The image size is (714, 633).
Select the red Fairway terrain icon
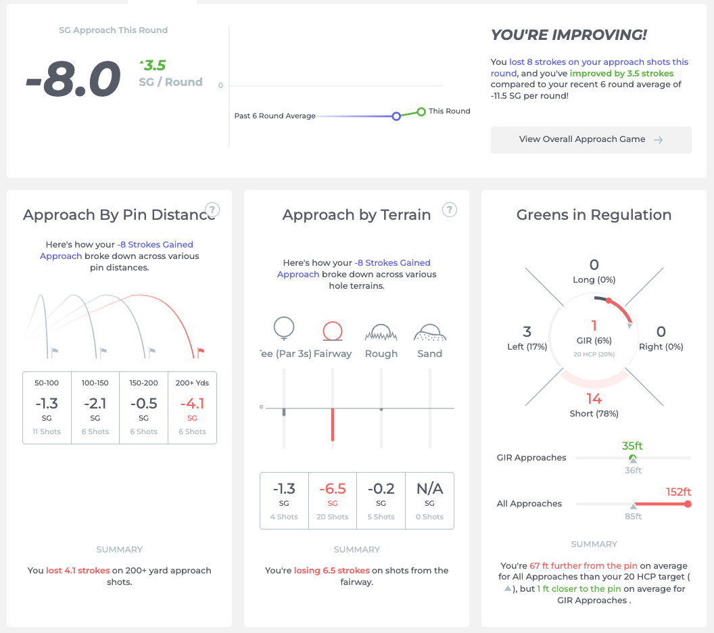(333, 331)
